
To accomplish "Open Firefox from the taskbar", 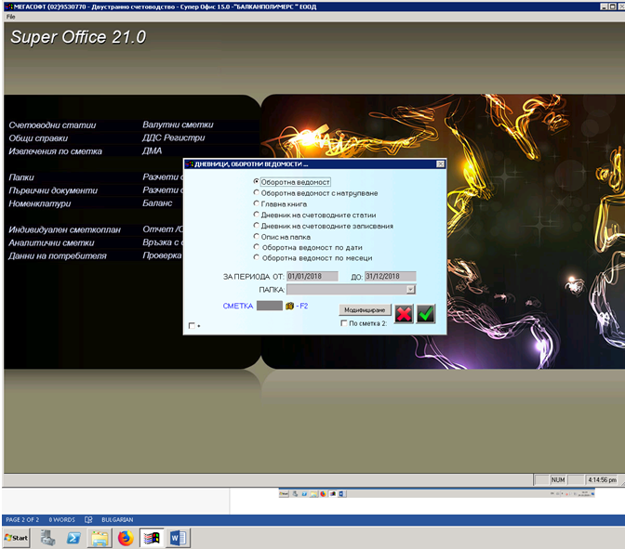I will [125, 537].
